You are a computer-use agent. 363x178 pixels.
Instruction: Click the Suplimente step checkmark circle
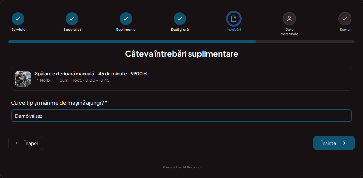pos(126,19)
